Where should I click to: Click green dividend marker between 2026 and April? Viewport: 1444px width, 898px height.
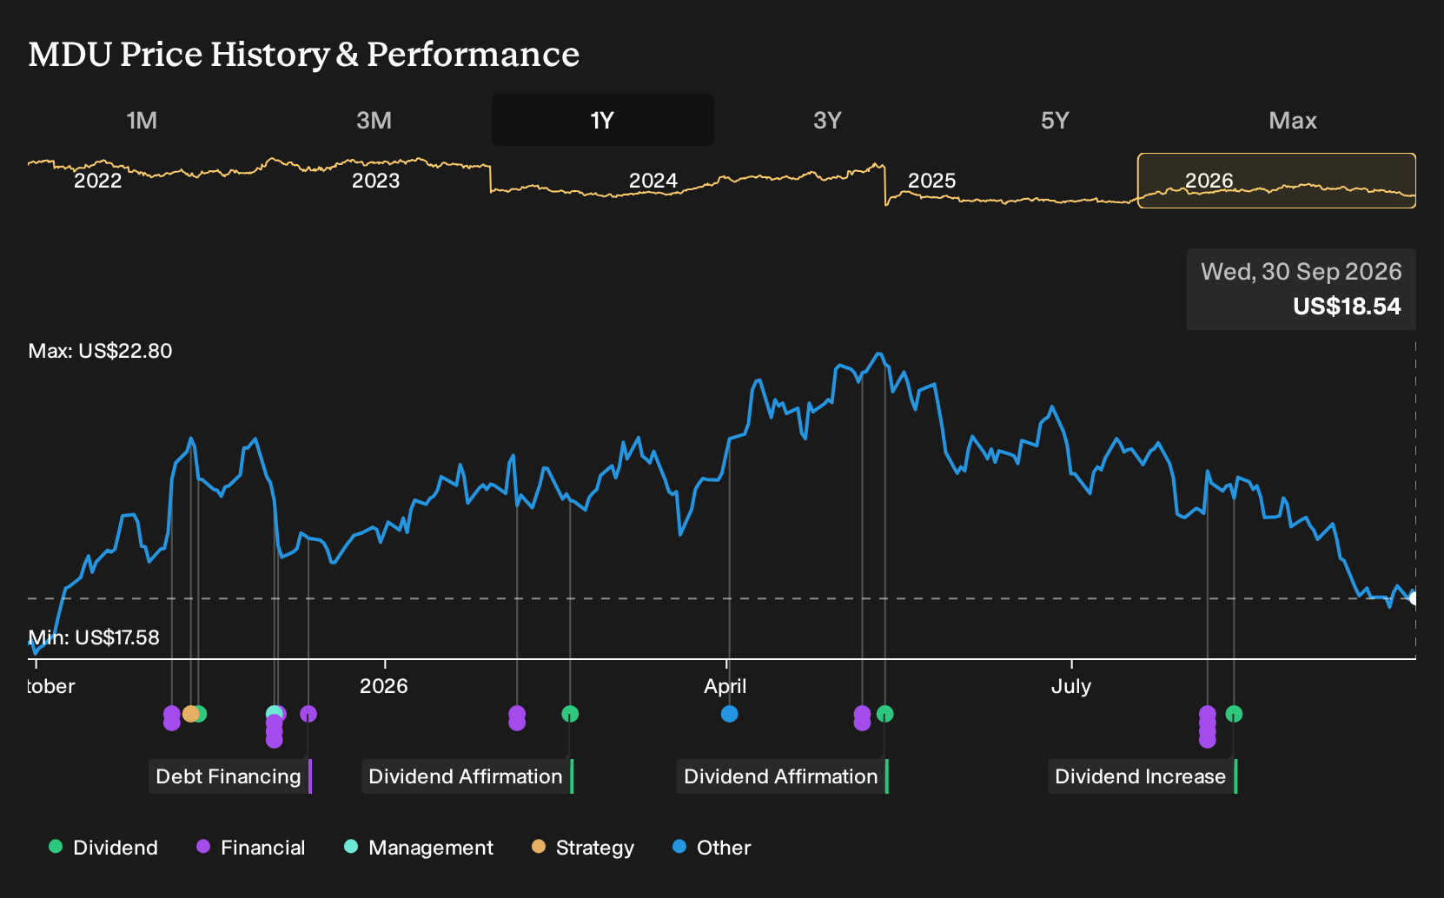click(x=570, y=714)
